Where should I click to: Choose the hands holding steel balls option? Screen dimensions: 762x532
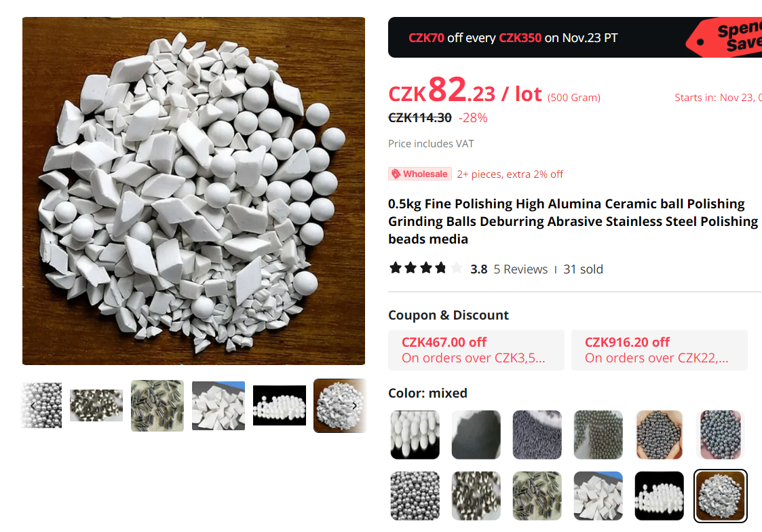click(659, 434)
